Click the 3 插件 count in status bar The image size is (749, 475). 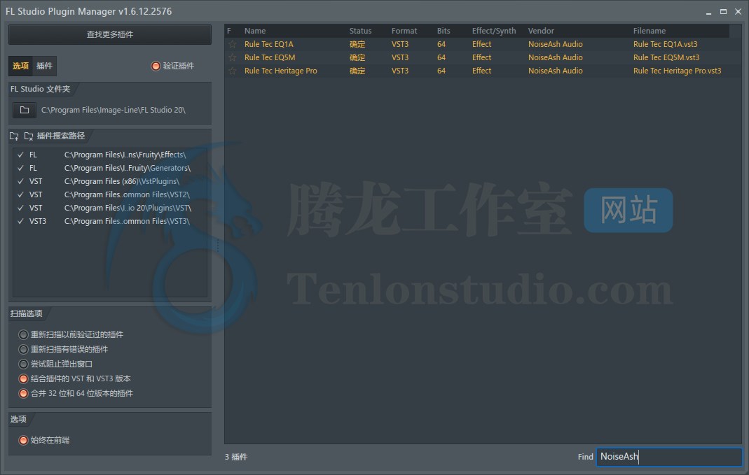[236, 457]
